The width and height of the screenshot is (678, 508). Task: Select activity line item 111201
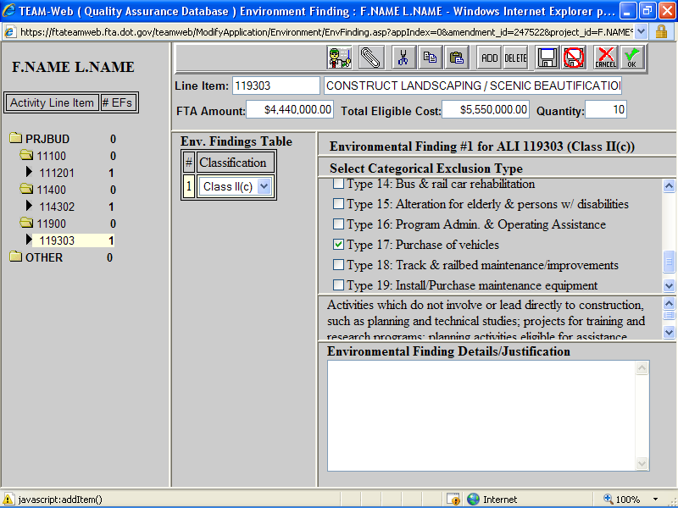pyautogui.click(x=57, y=173)
